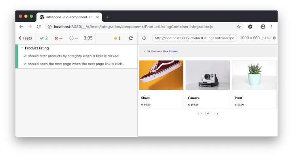The width and height of the screenshot is (293, 157).
Task: Click the Plant category filter link
Action: (165, 51)
